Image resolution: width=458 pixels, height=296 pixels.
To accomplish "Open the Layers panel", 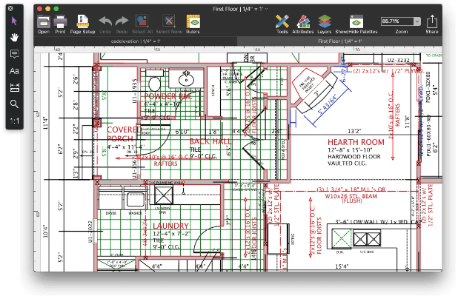I will pos(325,24).
